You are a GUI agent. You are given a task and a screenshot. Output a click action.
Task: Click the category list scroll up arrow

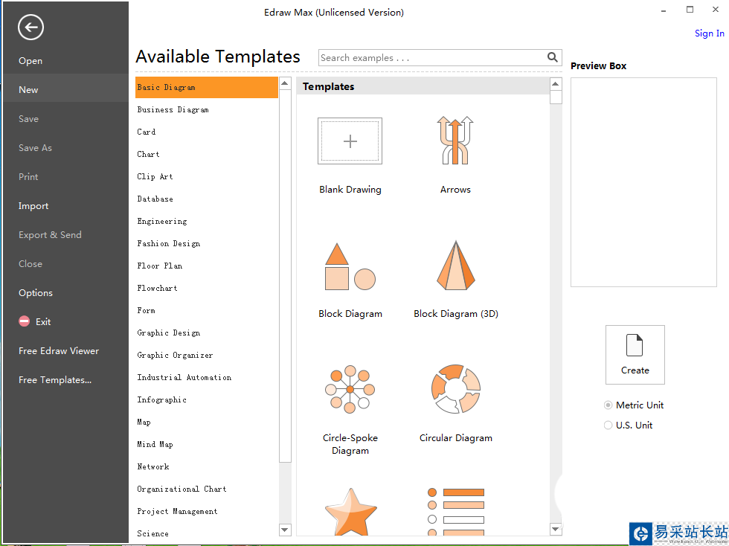285,83
